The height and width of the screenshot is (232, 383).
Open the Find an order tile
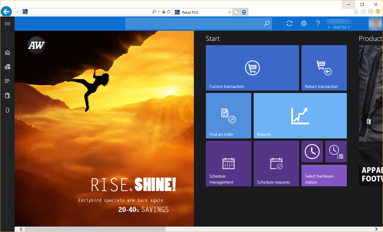(229, 116)
